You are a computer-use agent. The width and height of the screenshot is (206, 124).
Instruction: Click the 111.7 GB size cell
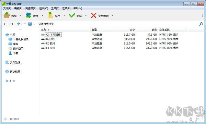[x=129, y=35]
